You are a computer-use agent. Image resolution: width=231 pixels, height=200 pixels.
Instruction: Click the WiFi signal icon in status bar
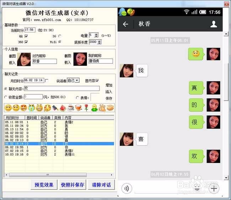click(187, 12)
